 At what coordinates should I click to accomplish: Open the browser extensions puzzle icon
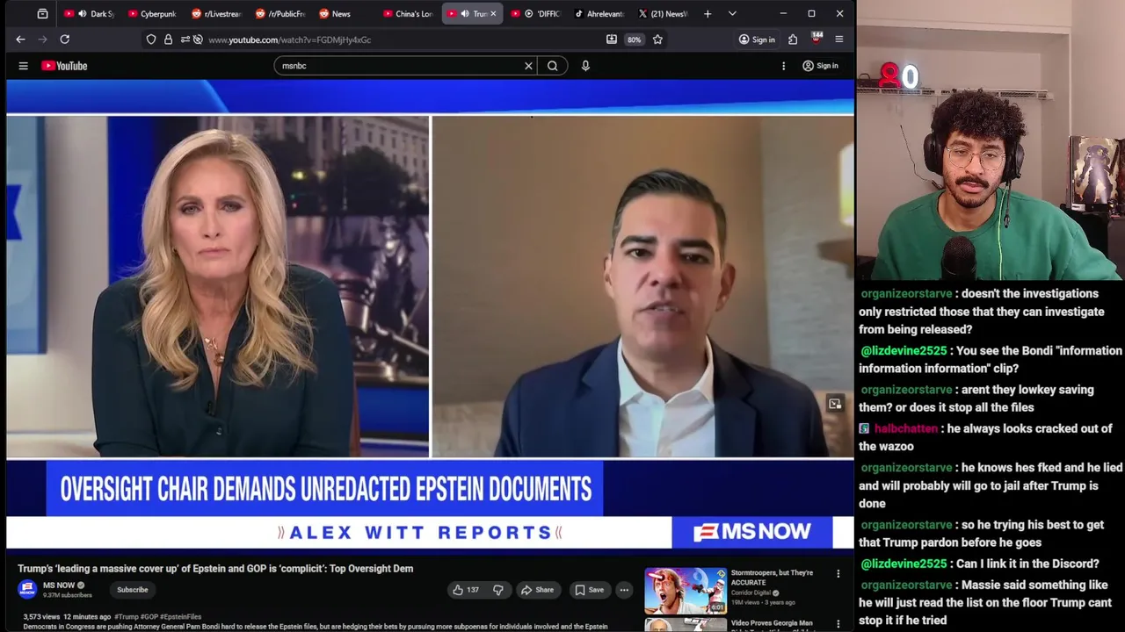click(x=793, y=39)
